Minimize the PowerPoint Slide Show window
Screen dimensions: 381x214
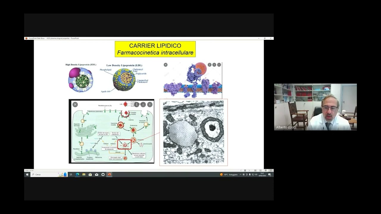(259, 38)
